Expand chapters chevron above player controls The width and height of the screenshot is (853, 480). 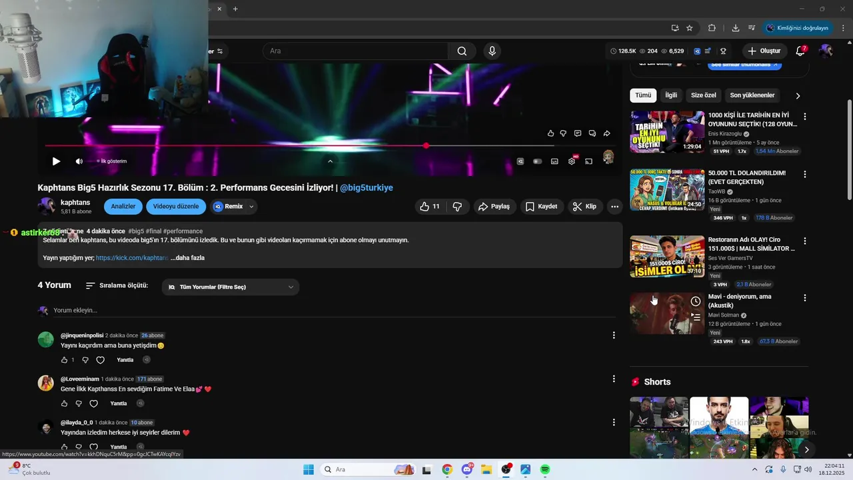click(330, 161)
